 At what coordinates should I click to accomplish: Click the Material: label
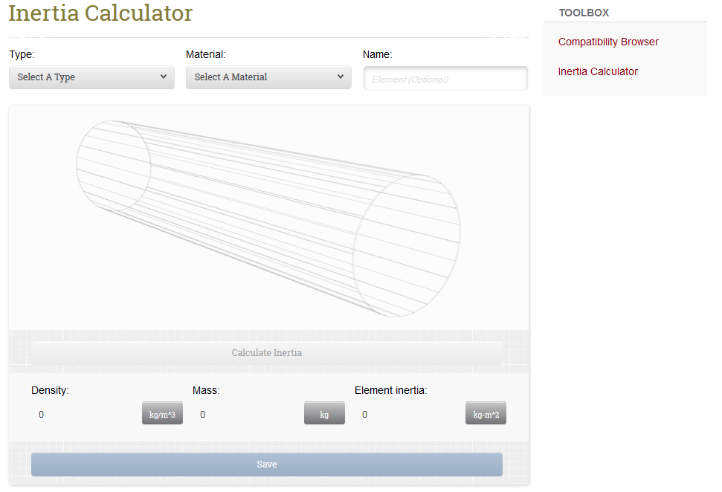click(205, 54)
